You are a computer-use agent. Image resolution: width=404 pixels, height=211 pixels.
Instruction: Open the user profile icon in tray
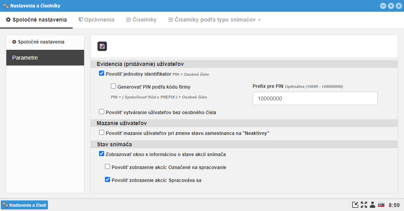372,205
